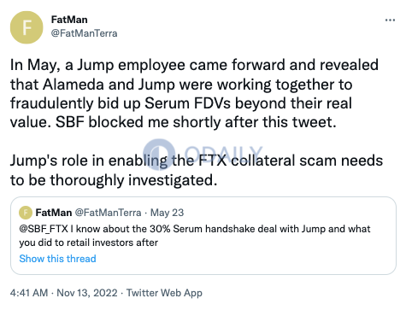Click the 4:41 AM timestamp
Screen dimensions: 406x310
[x=29, y=293]
